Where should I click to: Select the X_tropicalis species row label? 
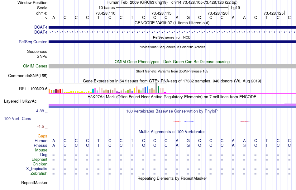pyautogui.click(x=37, y=169)
